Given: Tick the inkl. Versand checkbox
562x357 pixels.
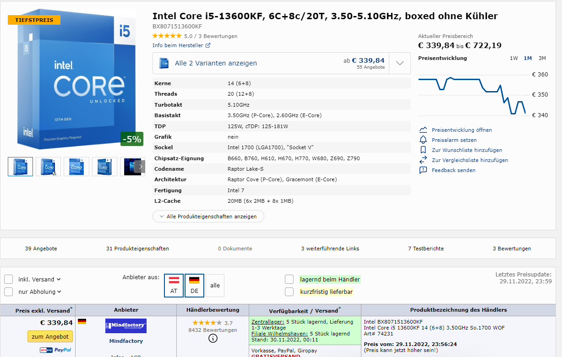Looking at the screenshot, I should pyautogui.click(x=9, y=279).
